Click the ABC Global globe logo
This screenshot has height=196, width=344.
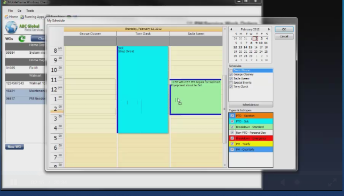pyautogui.click(x=11, y=27)
